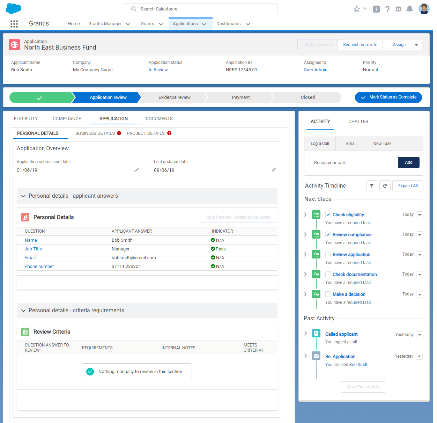Image resolution: width=437 pixels, height=423 pixels.
Task: Open the Grants nav dropdown arrow
Action: pos(161,24)
